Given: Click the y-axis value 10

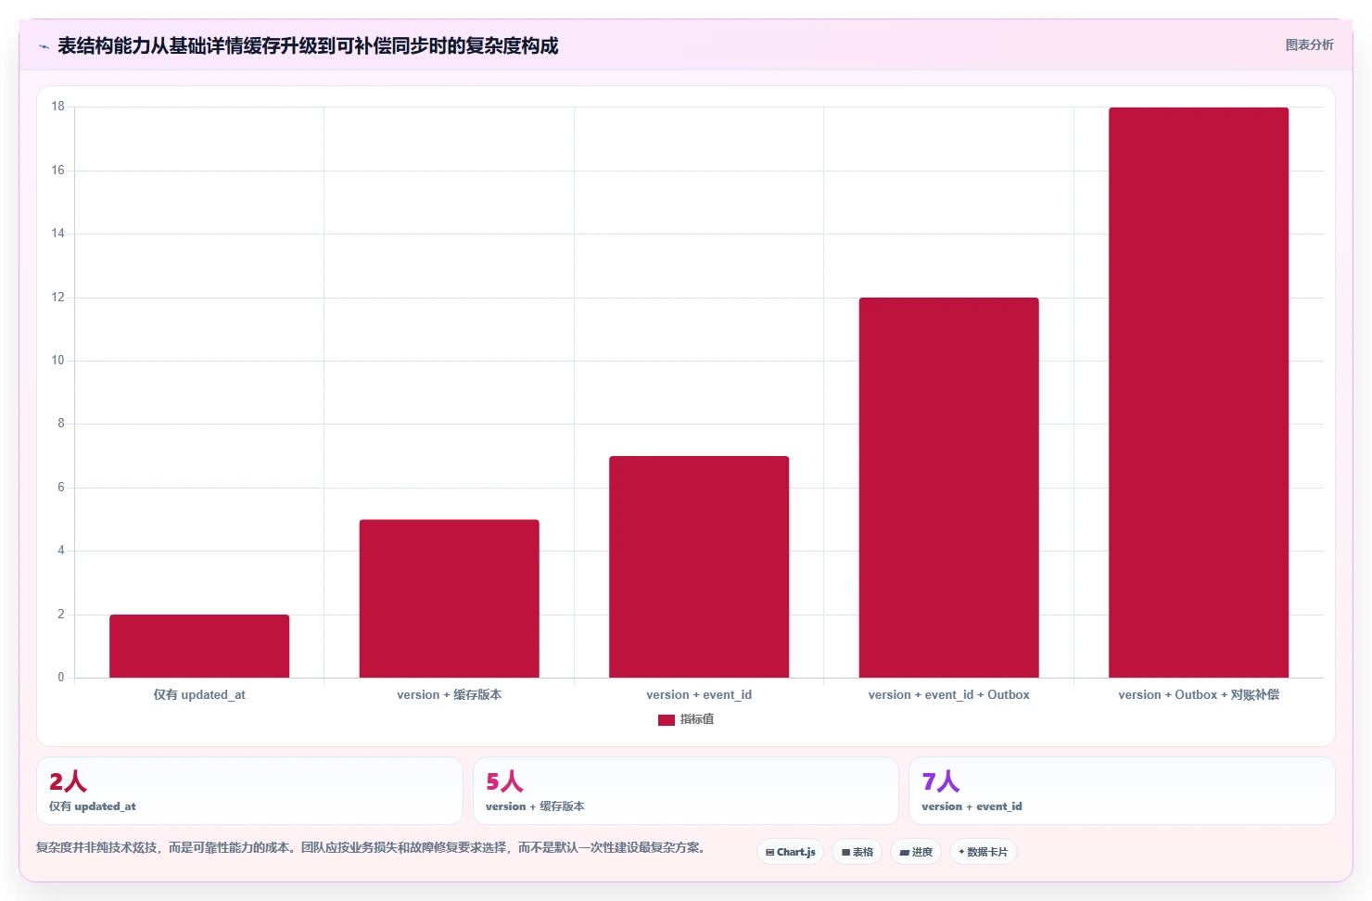Looking at the screenshot, I should coord(58,361).
